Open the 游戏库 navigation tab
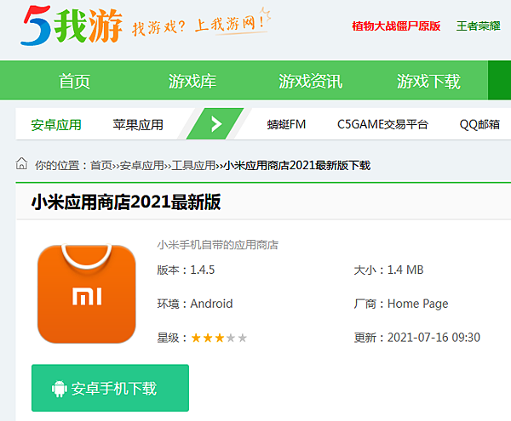Image resolution: width=511 pixels, height=421 pixels. [192, 81]
